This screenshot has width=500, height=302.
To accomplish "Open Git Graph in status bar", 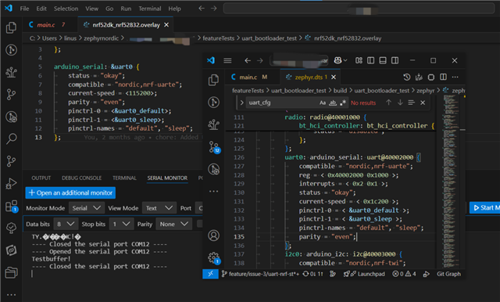I will (448, 274).
